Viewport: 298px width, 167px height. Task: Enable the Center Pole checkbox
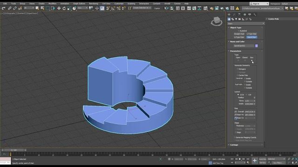coord(237,75)
